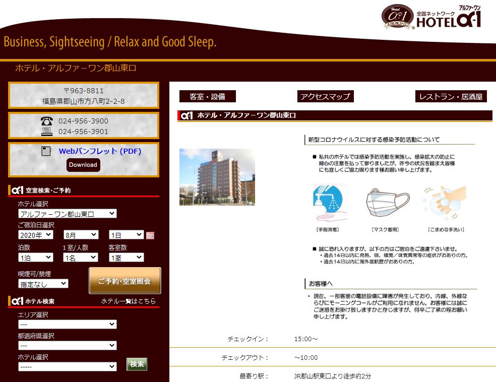Click nearest station text JR郡山駅東口より徒歩約2分

(333, 376)
